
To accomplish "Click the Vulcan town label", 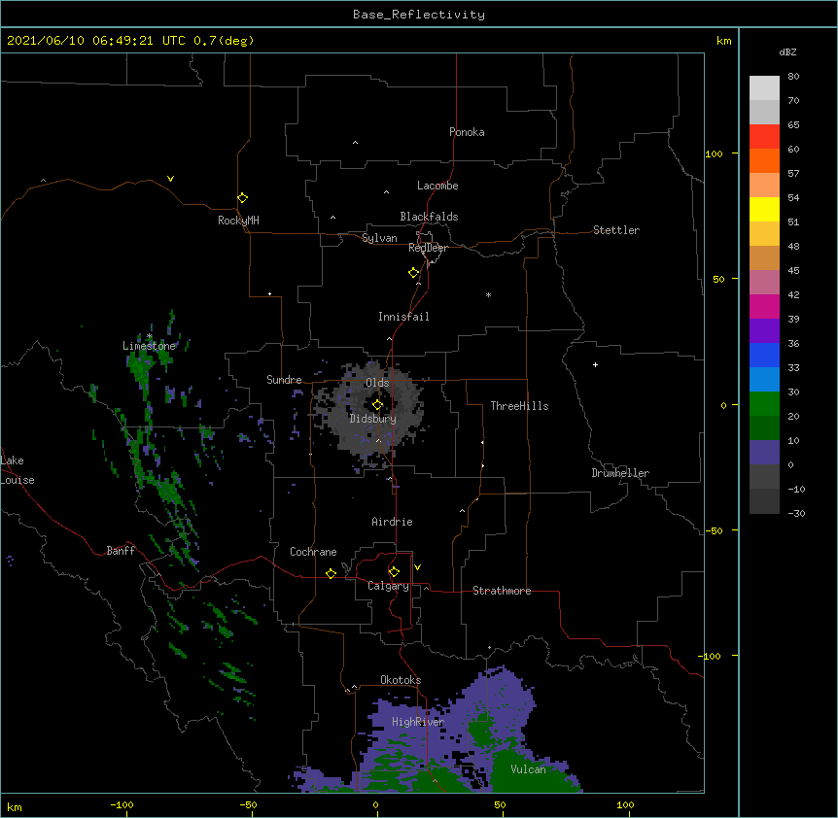I will point(528,768).
